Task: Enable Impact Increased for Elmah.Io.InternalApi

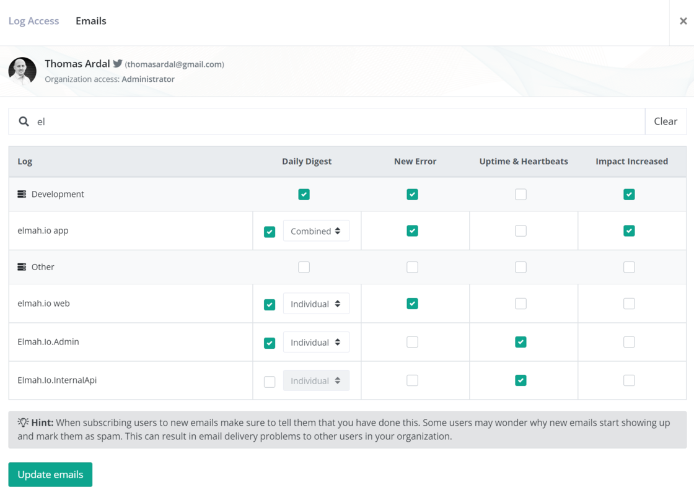Action: coord(629,380)
